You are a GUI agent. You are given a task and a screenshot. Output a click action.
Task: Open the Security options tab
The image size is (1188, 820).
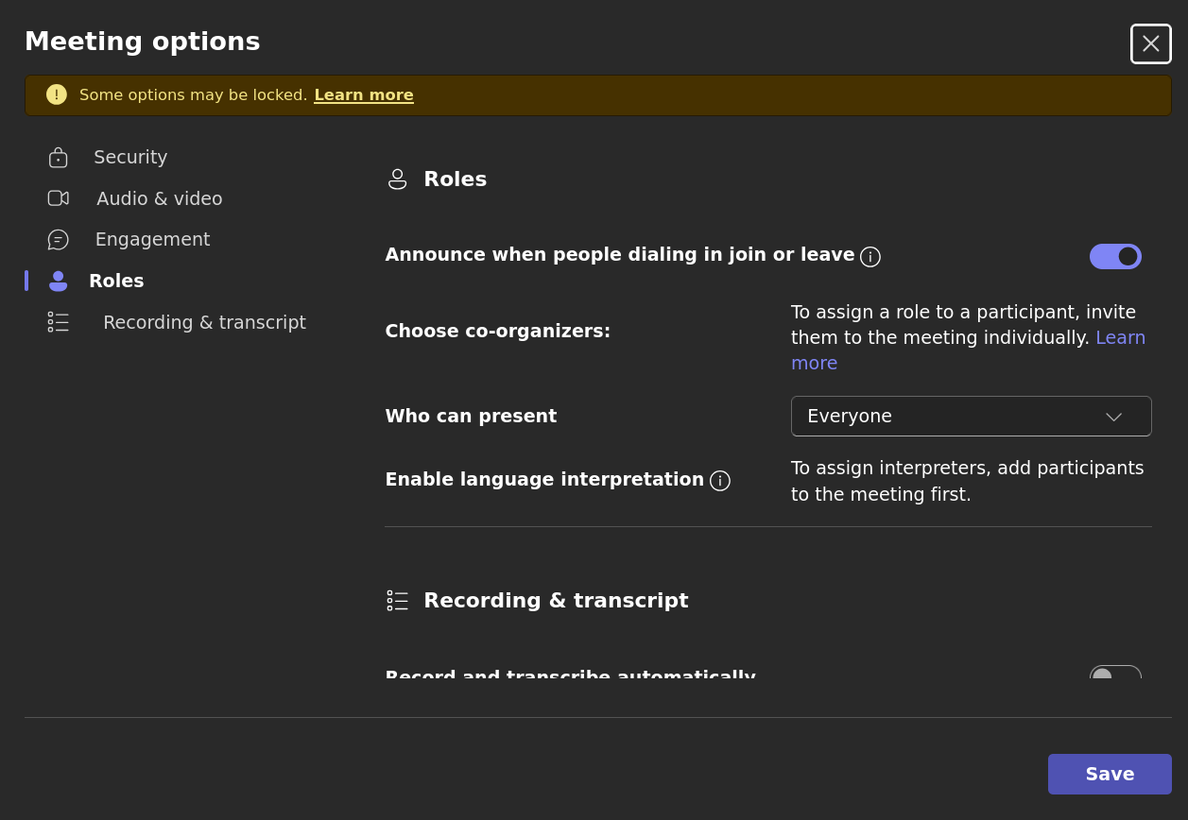130,157
